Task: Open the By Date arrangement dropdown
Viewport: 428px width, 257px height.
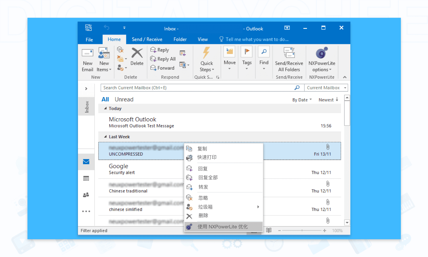Action: 302,100
